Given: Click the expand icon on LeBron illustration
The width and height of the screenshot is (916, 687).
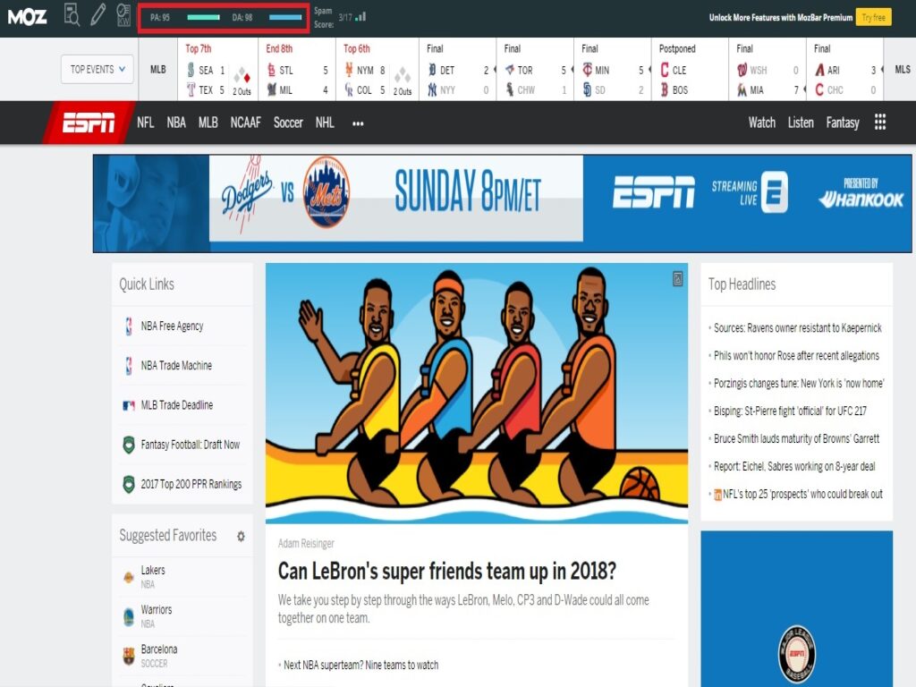Looking at the screenshot, I should pos(677,279).
